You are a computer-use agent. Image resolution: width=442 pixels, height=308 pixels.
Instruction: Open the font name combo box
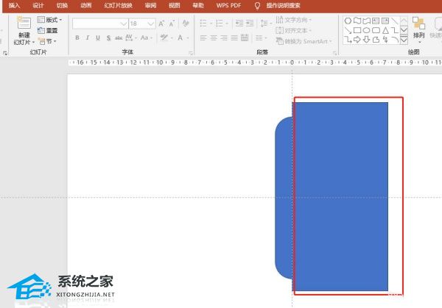coord(100,24)
